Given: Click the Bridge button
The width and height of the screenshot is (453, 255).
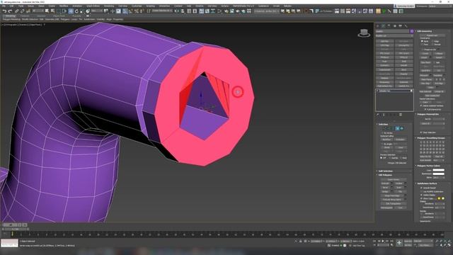Looking at the screenshot, I should (384, 192).
